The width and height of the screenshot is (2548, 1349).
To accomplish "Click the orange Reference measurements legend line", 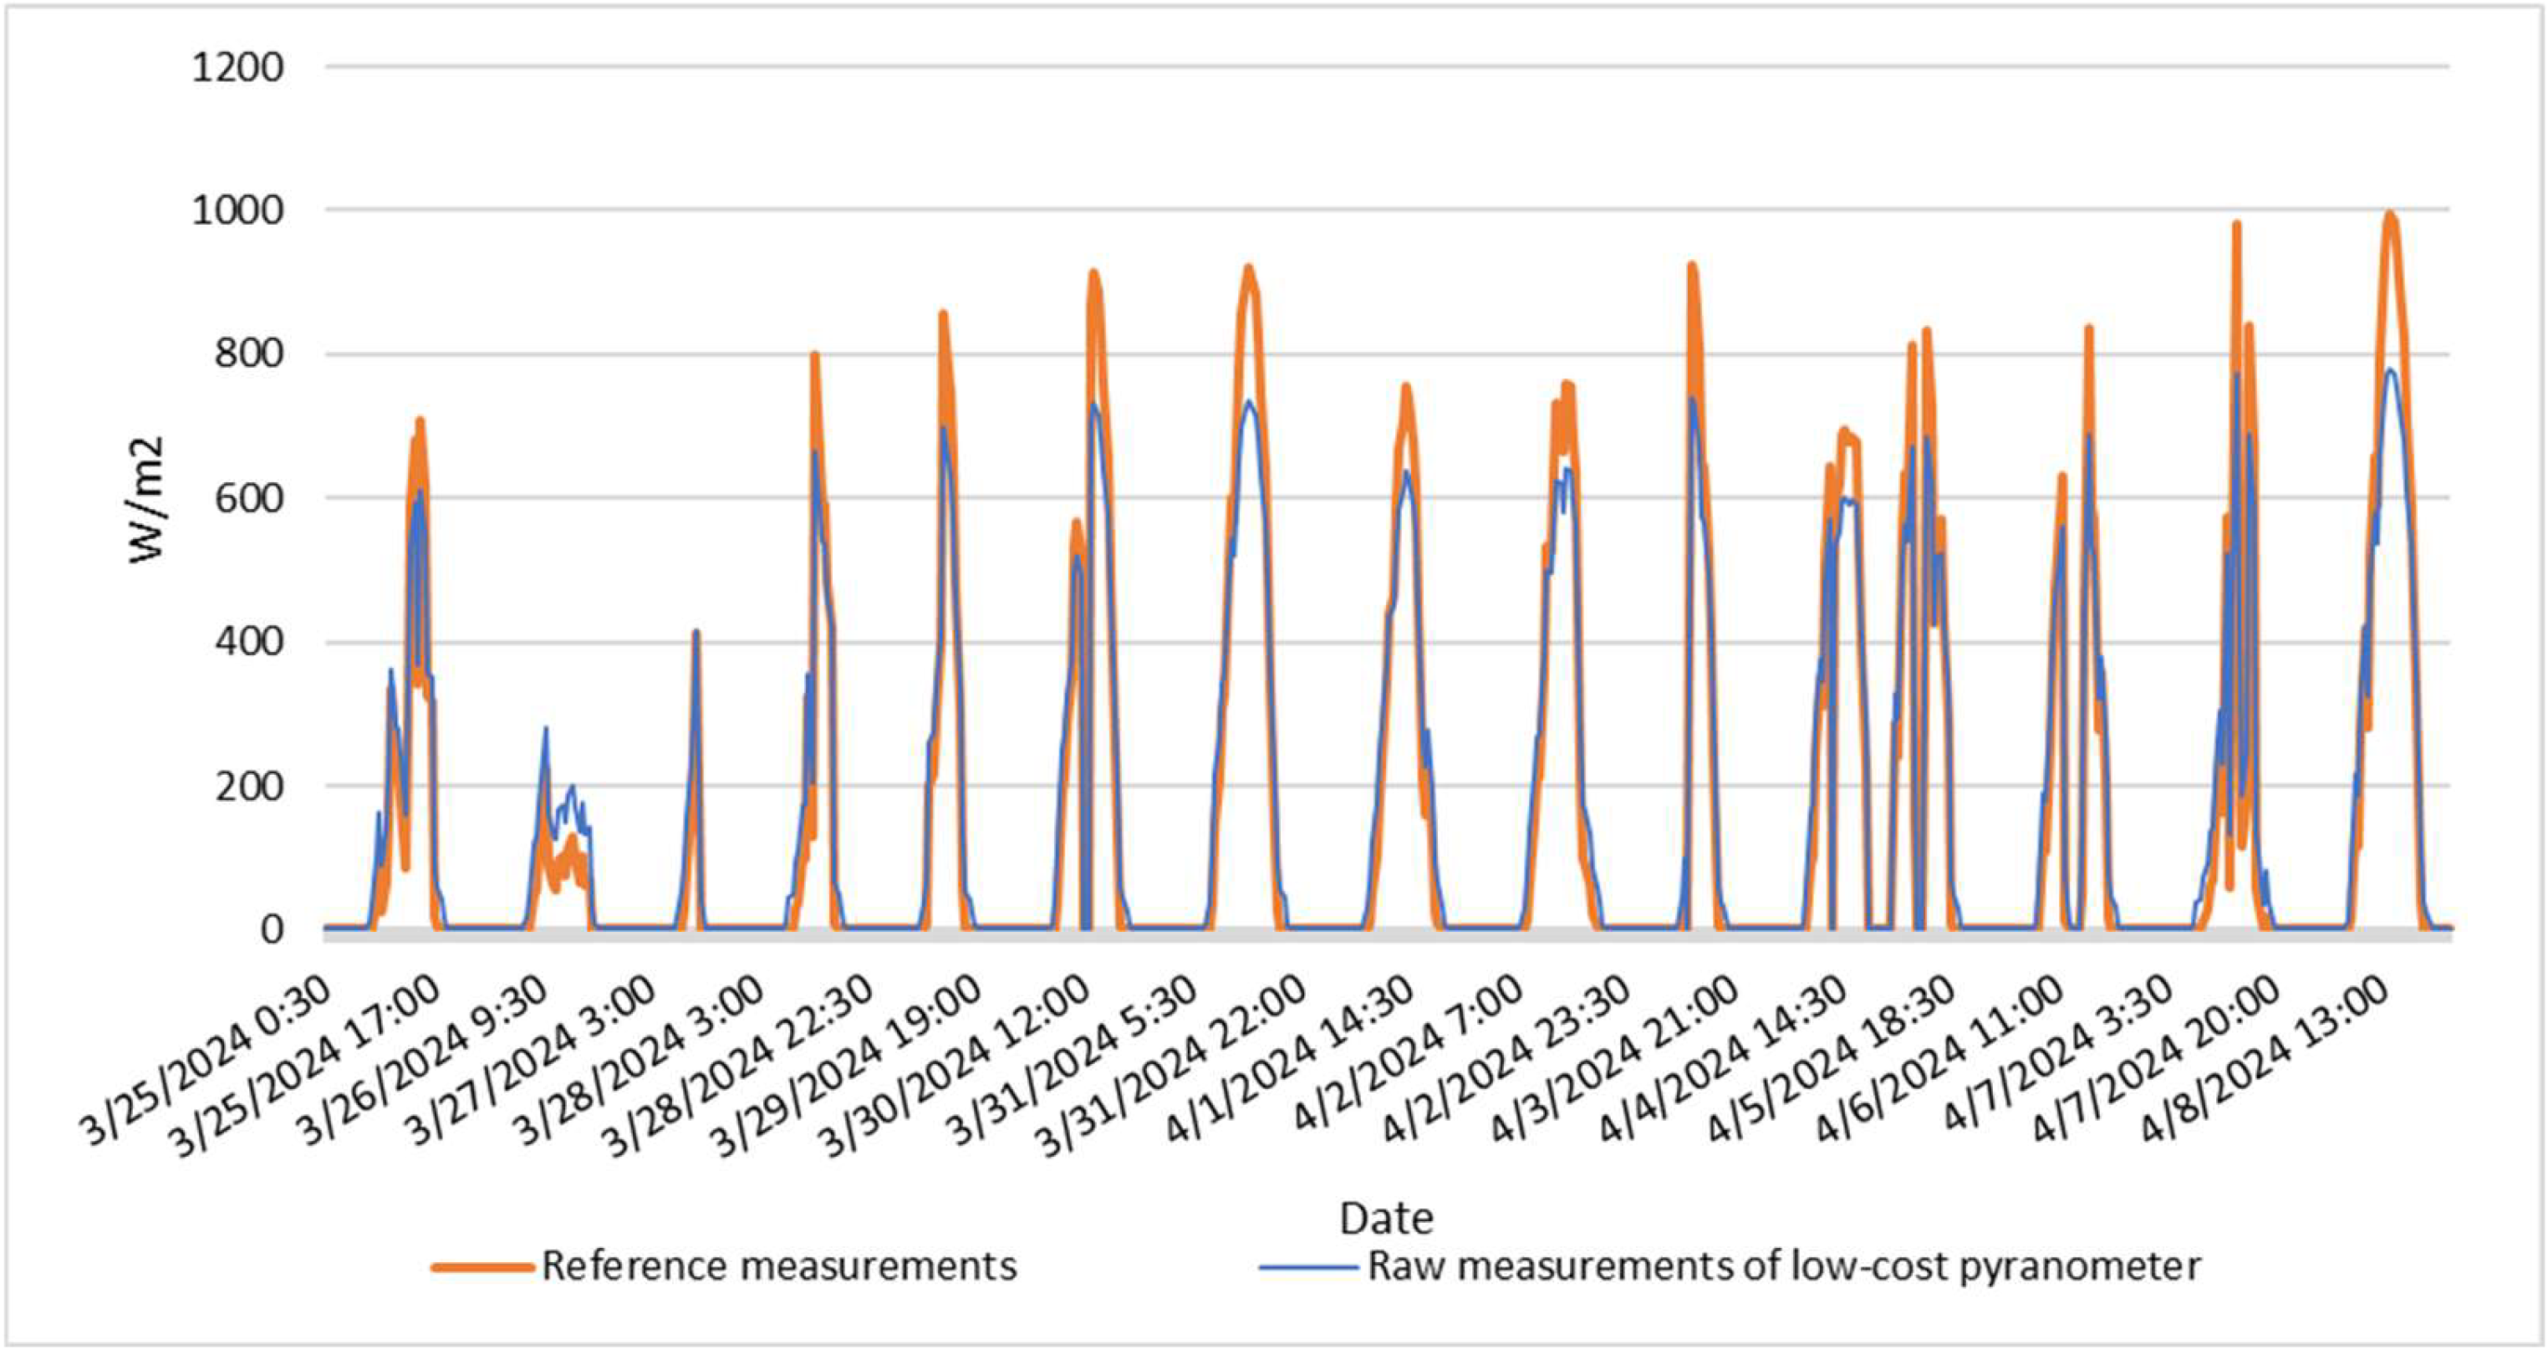I will 485,1268.
